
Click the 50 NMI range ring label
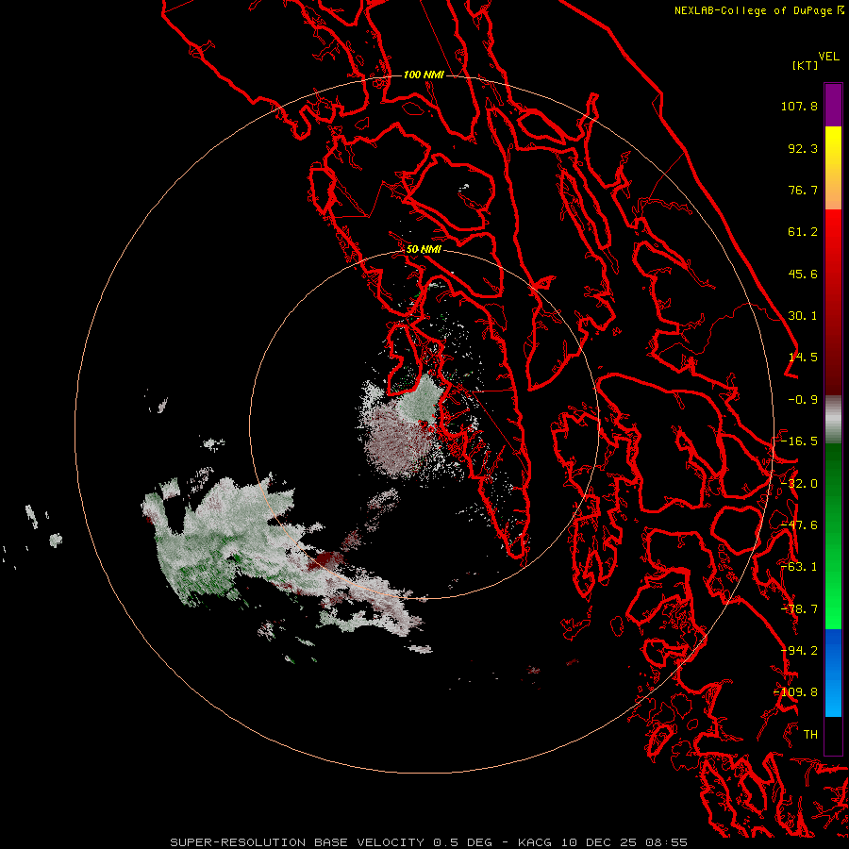pyautogui.click(x=424, y=250)
